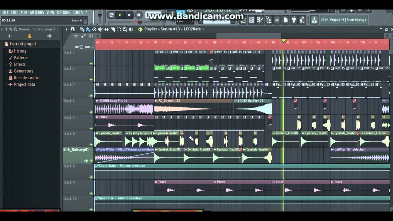Viewport: 393px width, 221px height.
Task: Show the pattern clips piano icon above tracks
Action: (x=91, y=36)
